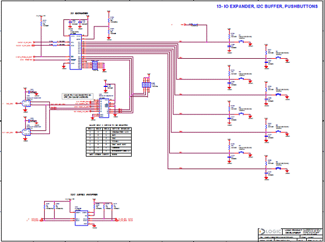Image resolution: width=325 pixels, height=242 pixels.
Task: Click the mux selection truth table
Action: [109, 142]
